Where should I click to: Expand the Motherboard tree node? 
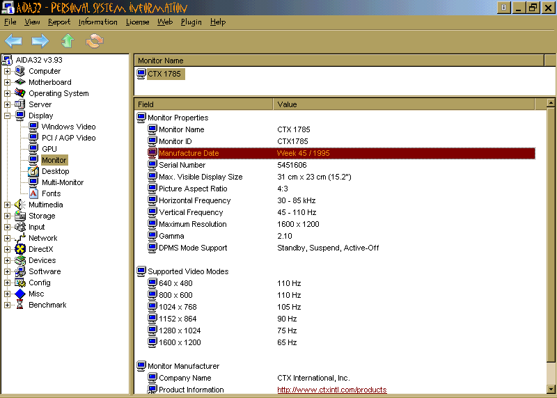(7, 82)
